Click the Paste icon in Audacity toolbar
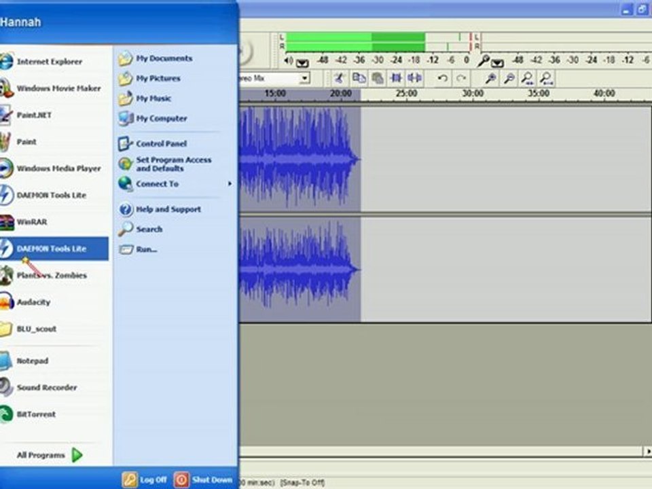 pyautogui.click(x=378, y=78)
